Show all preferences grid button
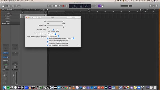This screenshot has width=160, height=90. (x=39, y=18)
